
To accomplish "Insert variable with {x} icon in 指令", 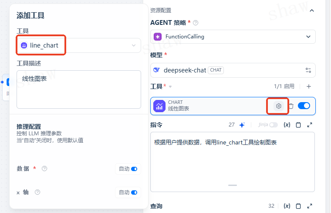I will 287,125.
